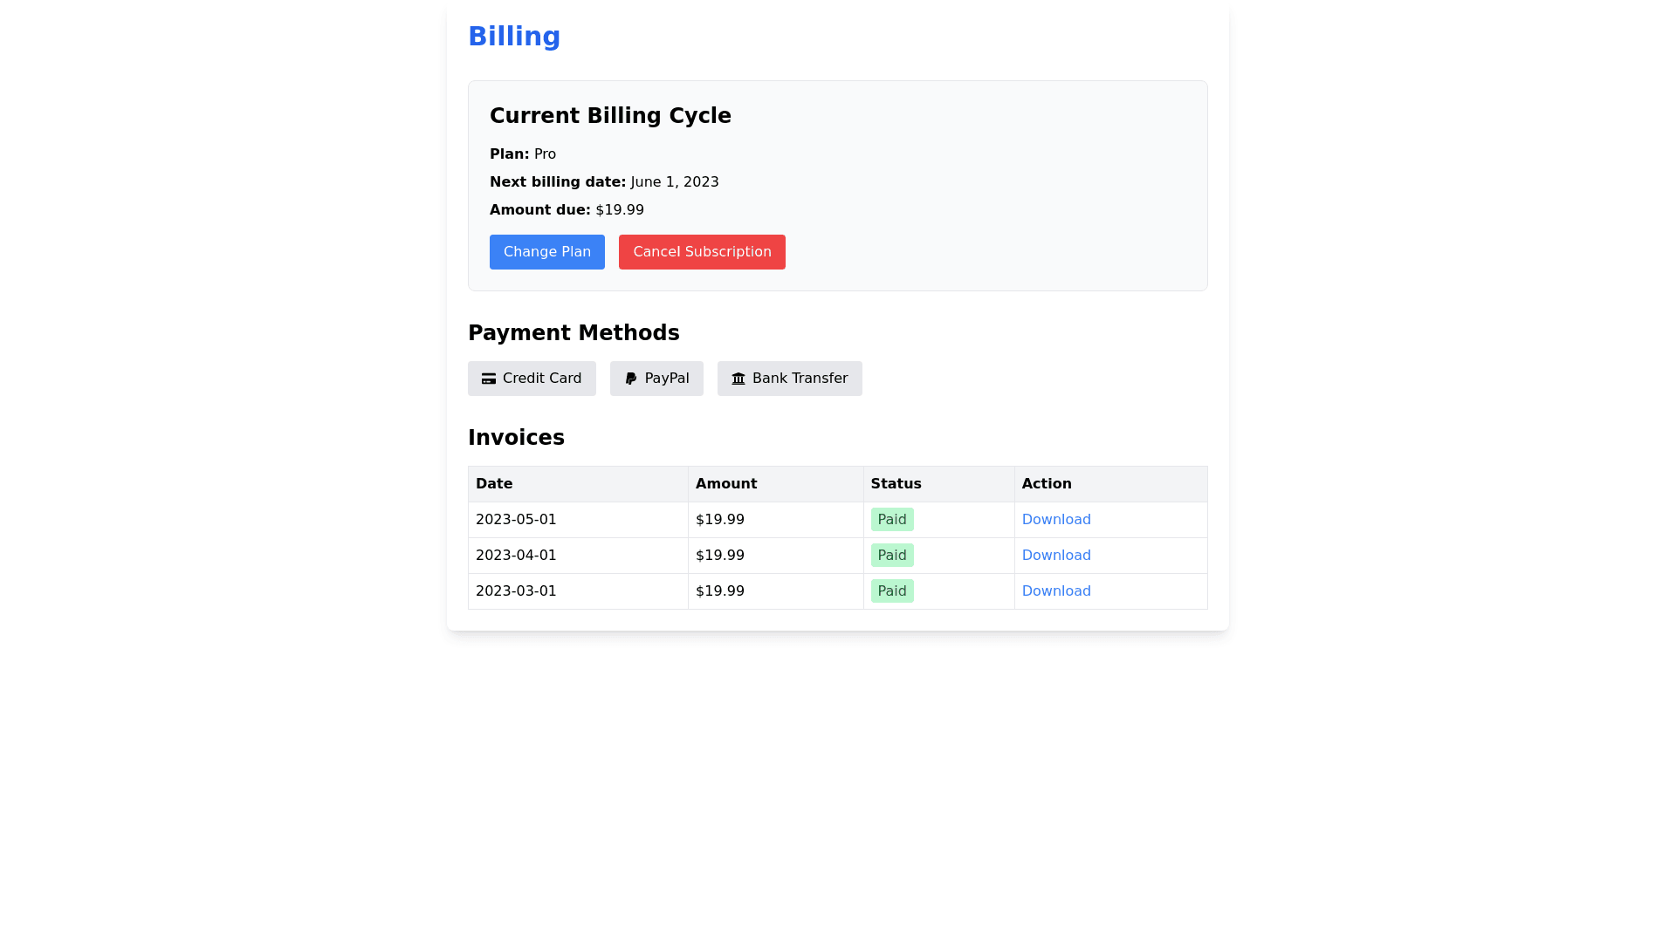1676x942 pixels.
Task: Download the 2023-04-01 invoice
Action: (1056, 556)
